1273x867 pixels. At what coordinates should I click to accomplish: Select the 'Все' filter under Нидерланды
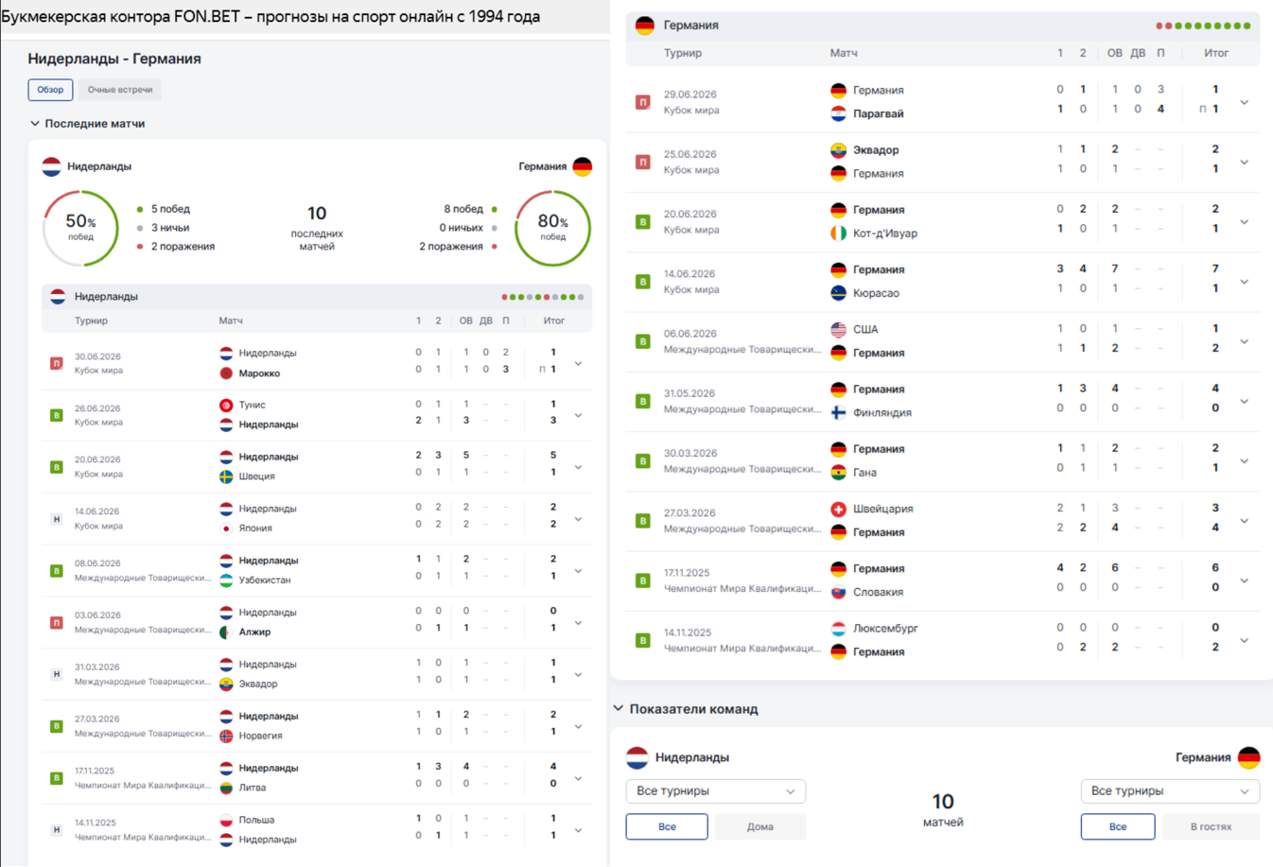[x=667, y=826]
